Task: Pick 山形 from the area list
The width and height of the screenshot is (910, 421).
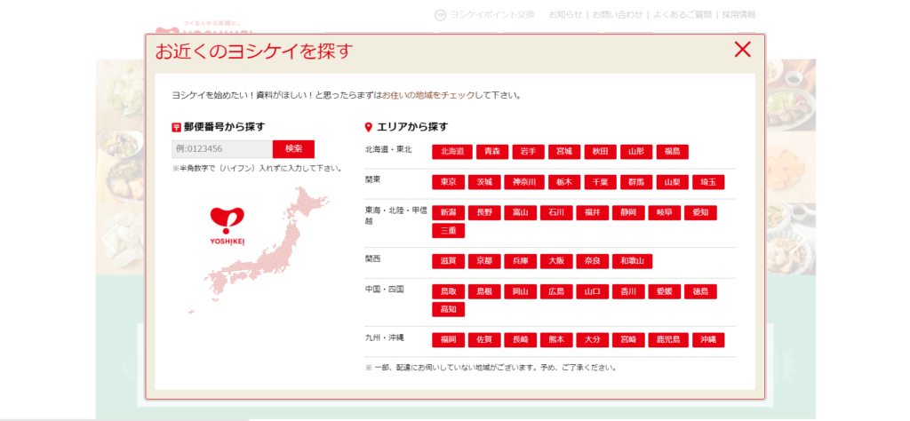Action: (636, 152)
